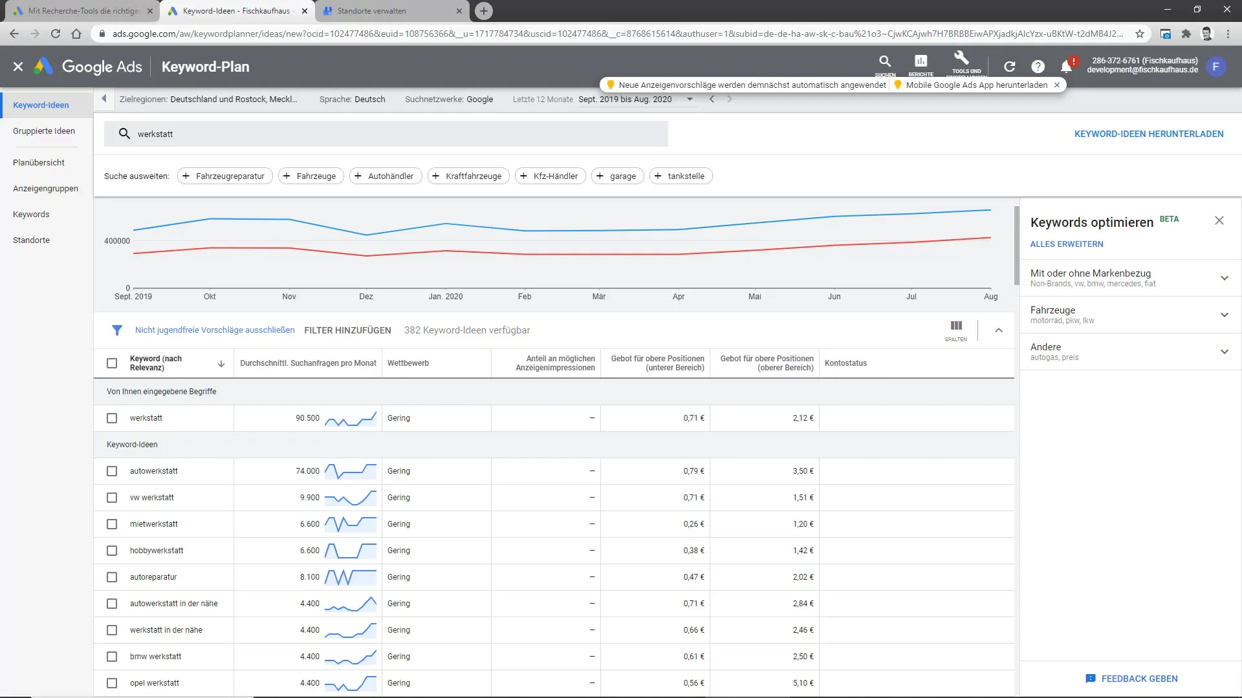This screenshot has width=1242, height=698.
Task: Check the bmw werkstatt keyword row
Action: point(112,657)
